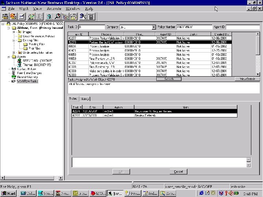The image size is (263, 197).
Task: Open the Company dropdown list
Action: tap(154, 27)
